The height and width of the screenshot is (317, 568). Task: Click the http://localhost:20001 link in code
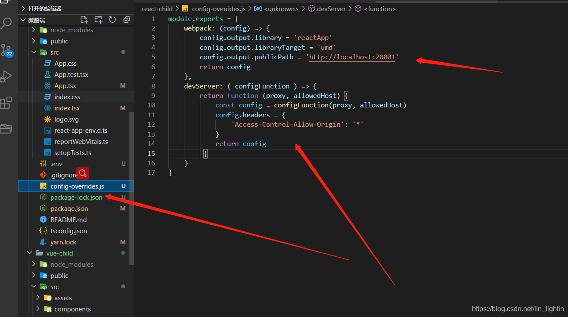[352, 57]
